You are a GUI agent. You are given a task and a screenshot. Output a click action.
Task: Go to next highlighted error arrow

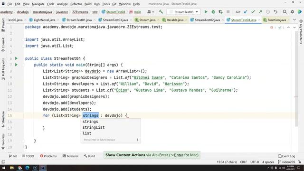tap(294, 28)
